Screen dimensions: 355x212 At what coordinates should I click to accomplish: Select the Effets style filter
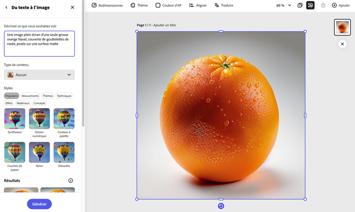tap(9, 103)
